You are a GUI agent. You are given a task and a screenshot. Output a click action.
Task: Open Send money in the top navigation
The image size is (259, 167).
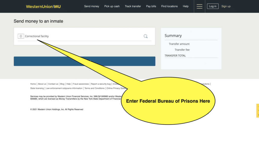(x=92, y=6)
